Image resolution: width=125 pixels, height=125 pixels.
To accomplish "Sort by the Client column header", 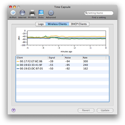I will tap(32, 58).
